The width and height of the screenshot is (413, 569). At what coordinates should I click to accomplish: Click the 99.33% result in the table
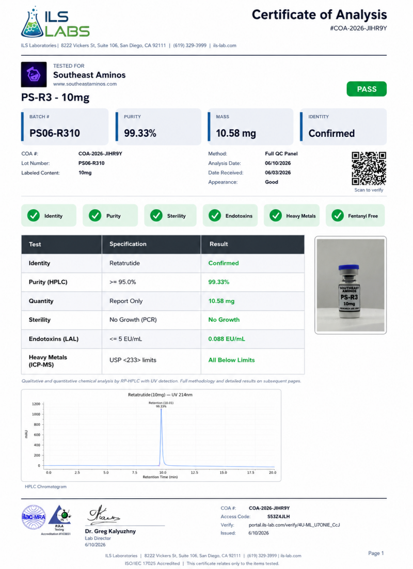pyautogui.click(x=219, y=282)
